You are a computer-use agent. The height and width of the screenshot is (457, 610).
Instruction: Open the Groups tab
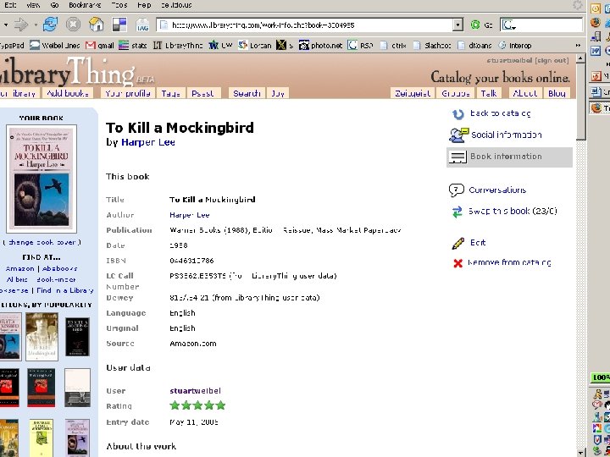click(456, 93)
